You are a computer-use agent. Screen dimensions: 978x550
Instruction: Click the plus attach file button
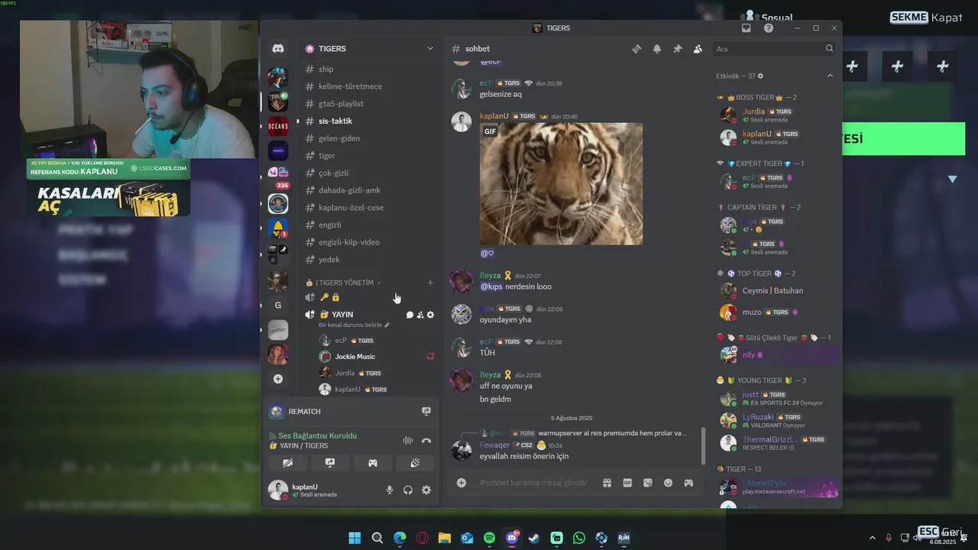[x=461, y=483]
